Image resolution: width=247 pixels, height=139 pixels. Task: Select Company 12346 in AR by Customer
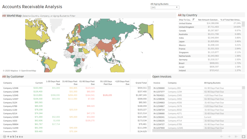tap(11, 88)
